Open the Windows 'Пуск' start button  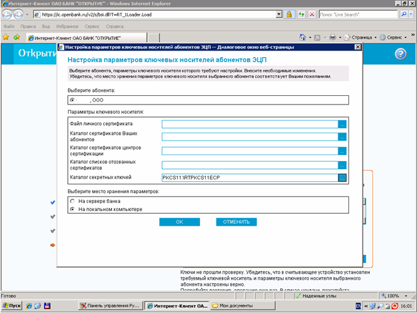point(11,306)
